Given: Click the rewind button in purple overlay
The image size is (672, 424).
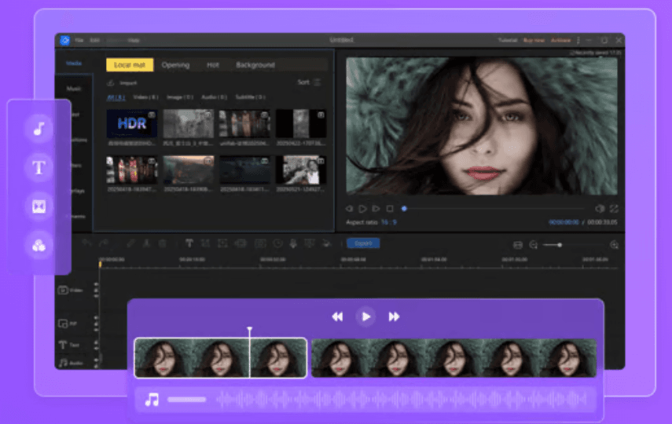Looking at the screenshot, I should [x=337, y=316].
